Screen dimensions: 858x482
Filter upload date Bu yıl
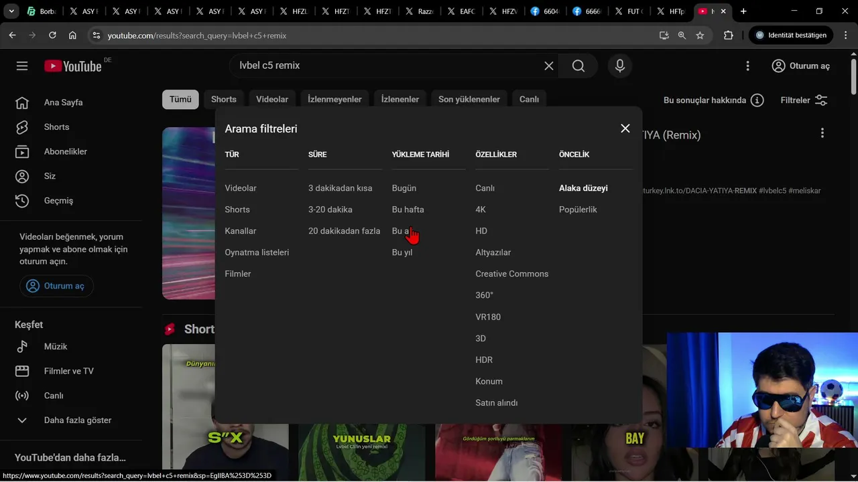pos(402,252)
